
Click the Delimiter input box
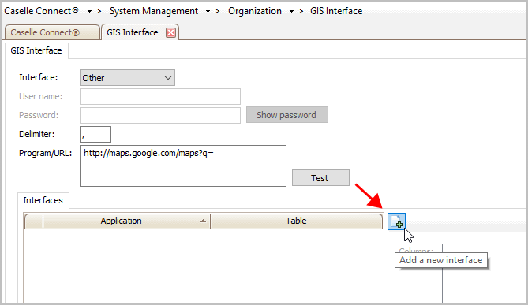95,135
